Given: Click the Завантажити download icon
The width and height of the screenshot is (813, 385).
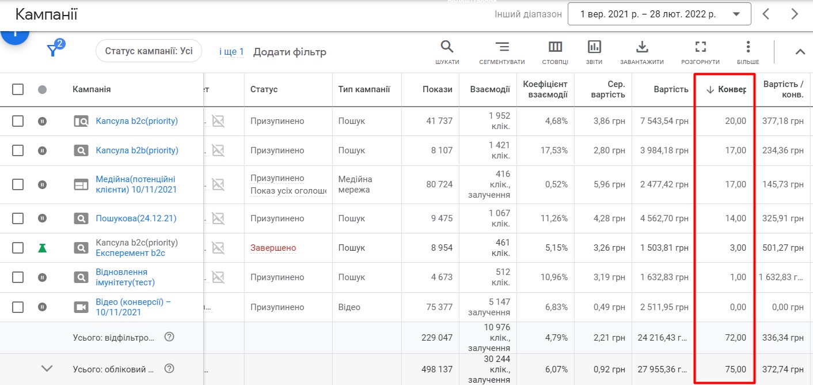Looking at the screenshot, I should (642, 47).
